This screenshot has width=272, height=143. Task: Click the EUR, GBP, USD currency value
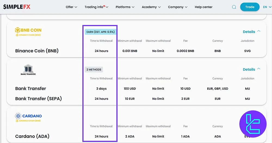click(x=218, y=89)
